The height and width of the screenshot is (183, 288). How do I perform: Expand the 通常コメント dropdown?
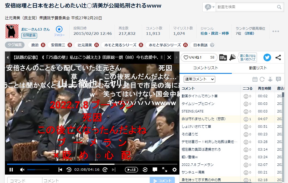coord(199,79)
